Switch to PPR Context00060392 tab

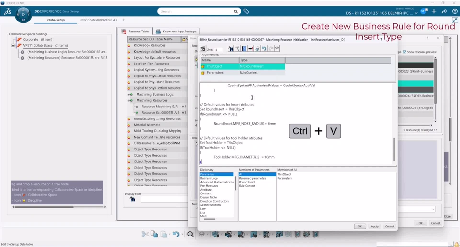click(99, 20)
